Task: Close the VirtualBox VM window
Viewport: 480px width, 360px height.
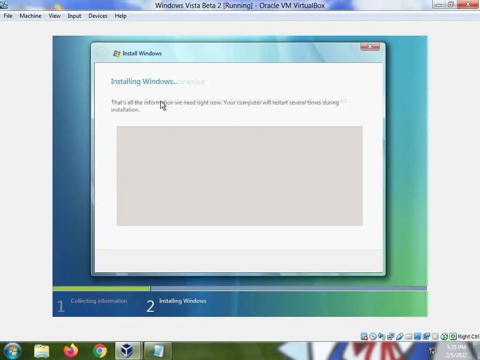Action: click(468, 5)
